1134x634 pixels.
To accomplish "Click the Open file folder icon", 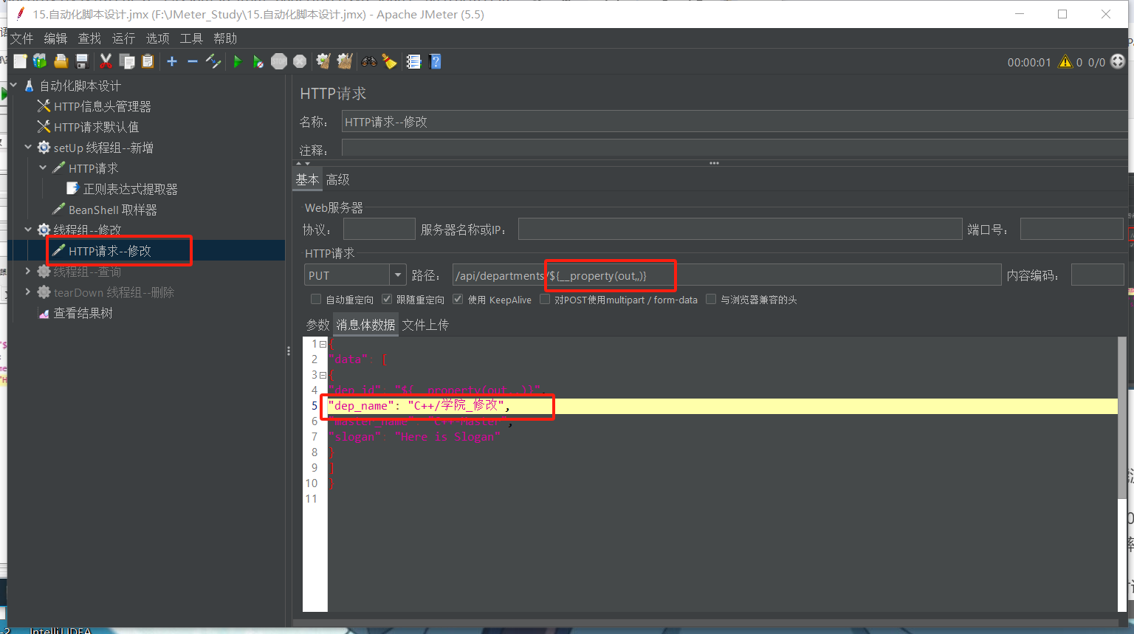I will (x=61, y=61).
